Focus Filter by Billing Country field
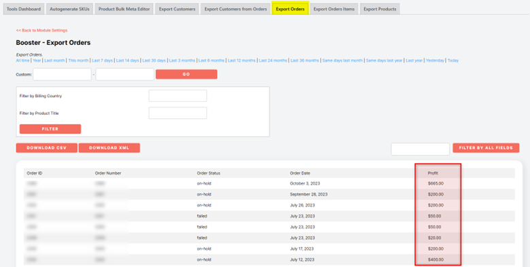530x267 pixels. coord(178,96)
